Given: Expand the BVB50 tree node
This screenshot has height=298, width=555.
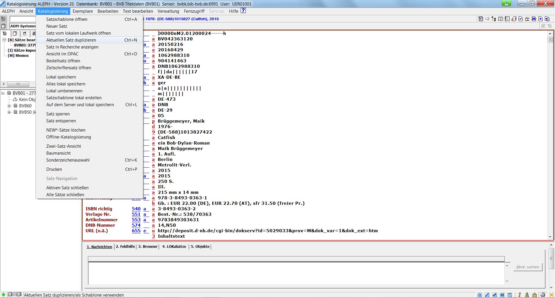Looking at the screenshot, I should tap(9, 112).
